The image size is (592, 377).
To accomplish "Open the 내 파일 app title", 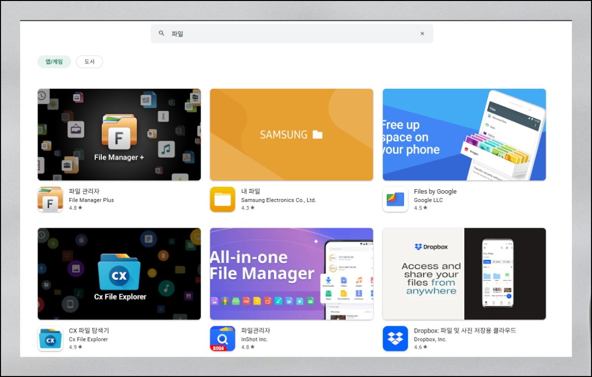I will click(251, 191).
